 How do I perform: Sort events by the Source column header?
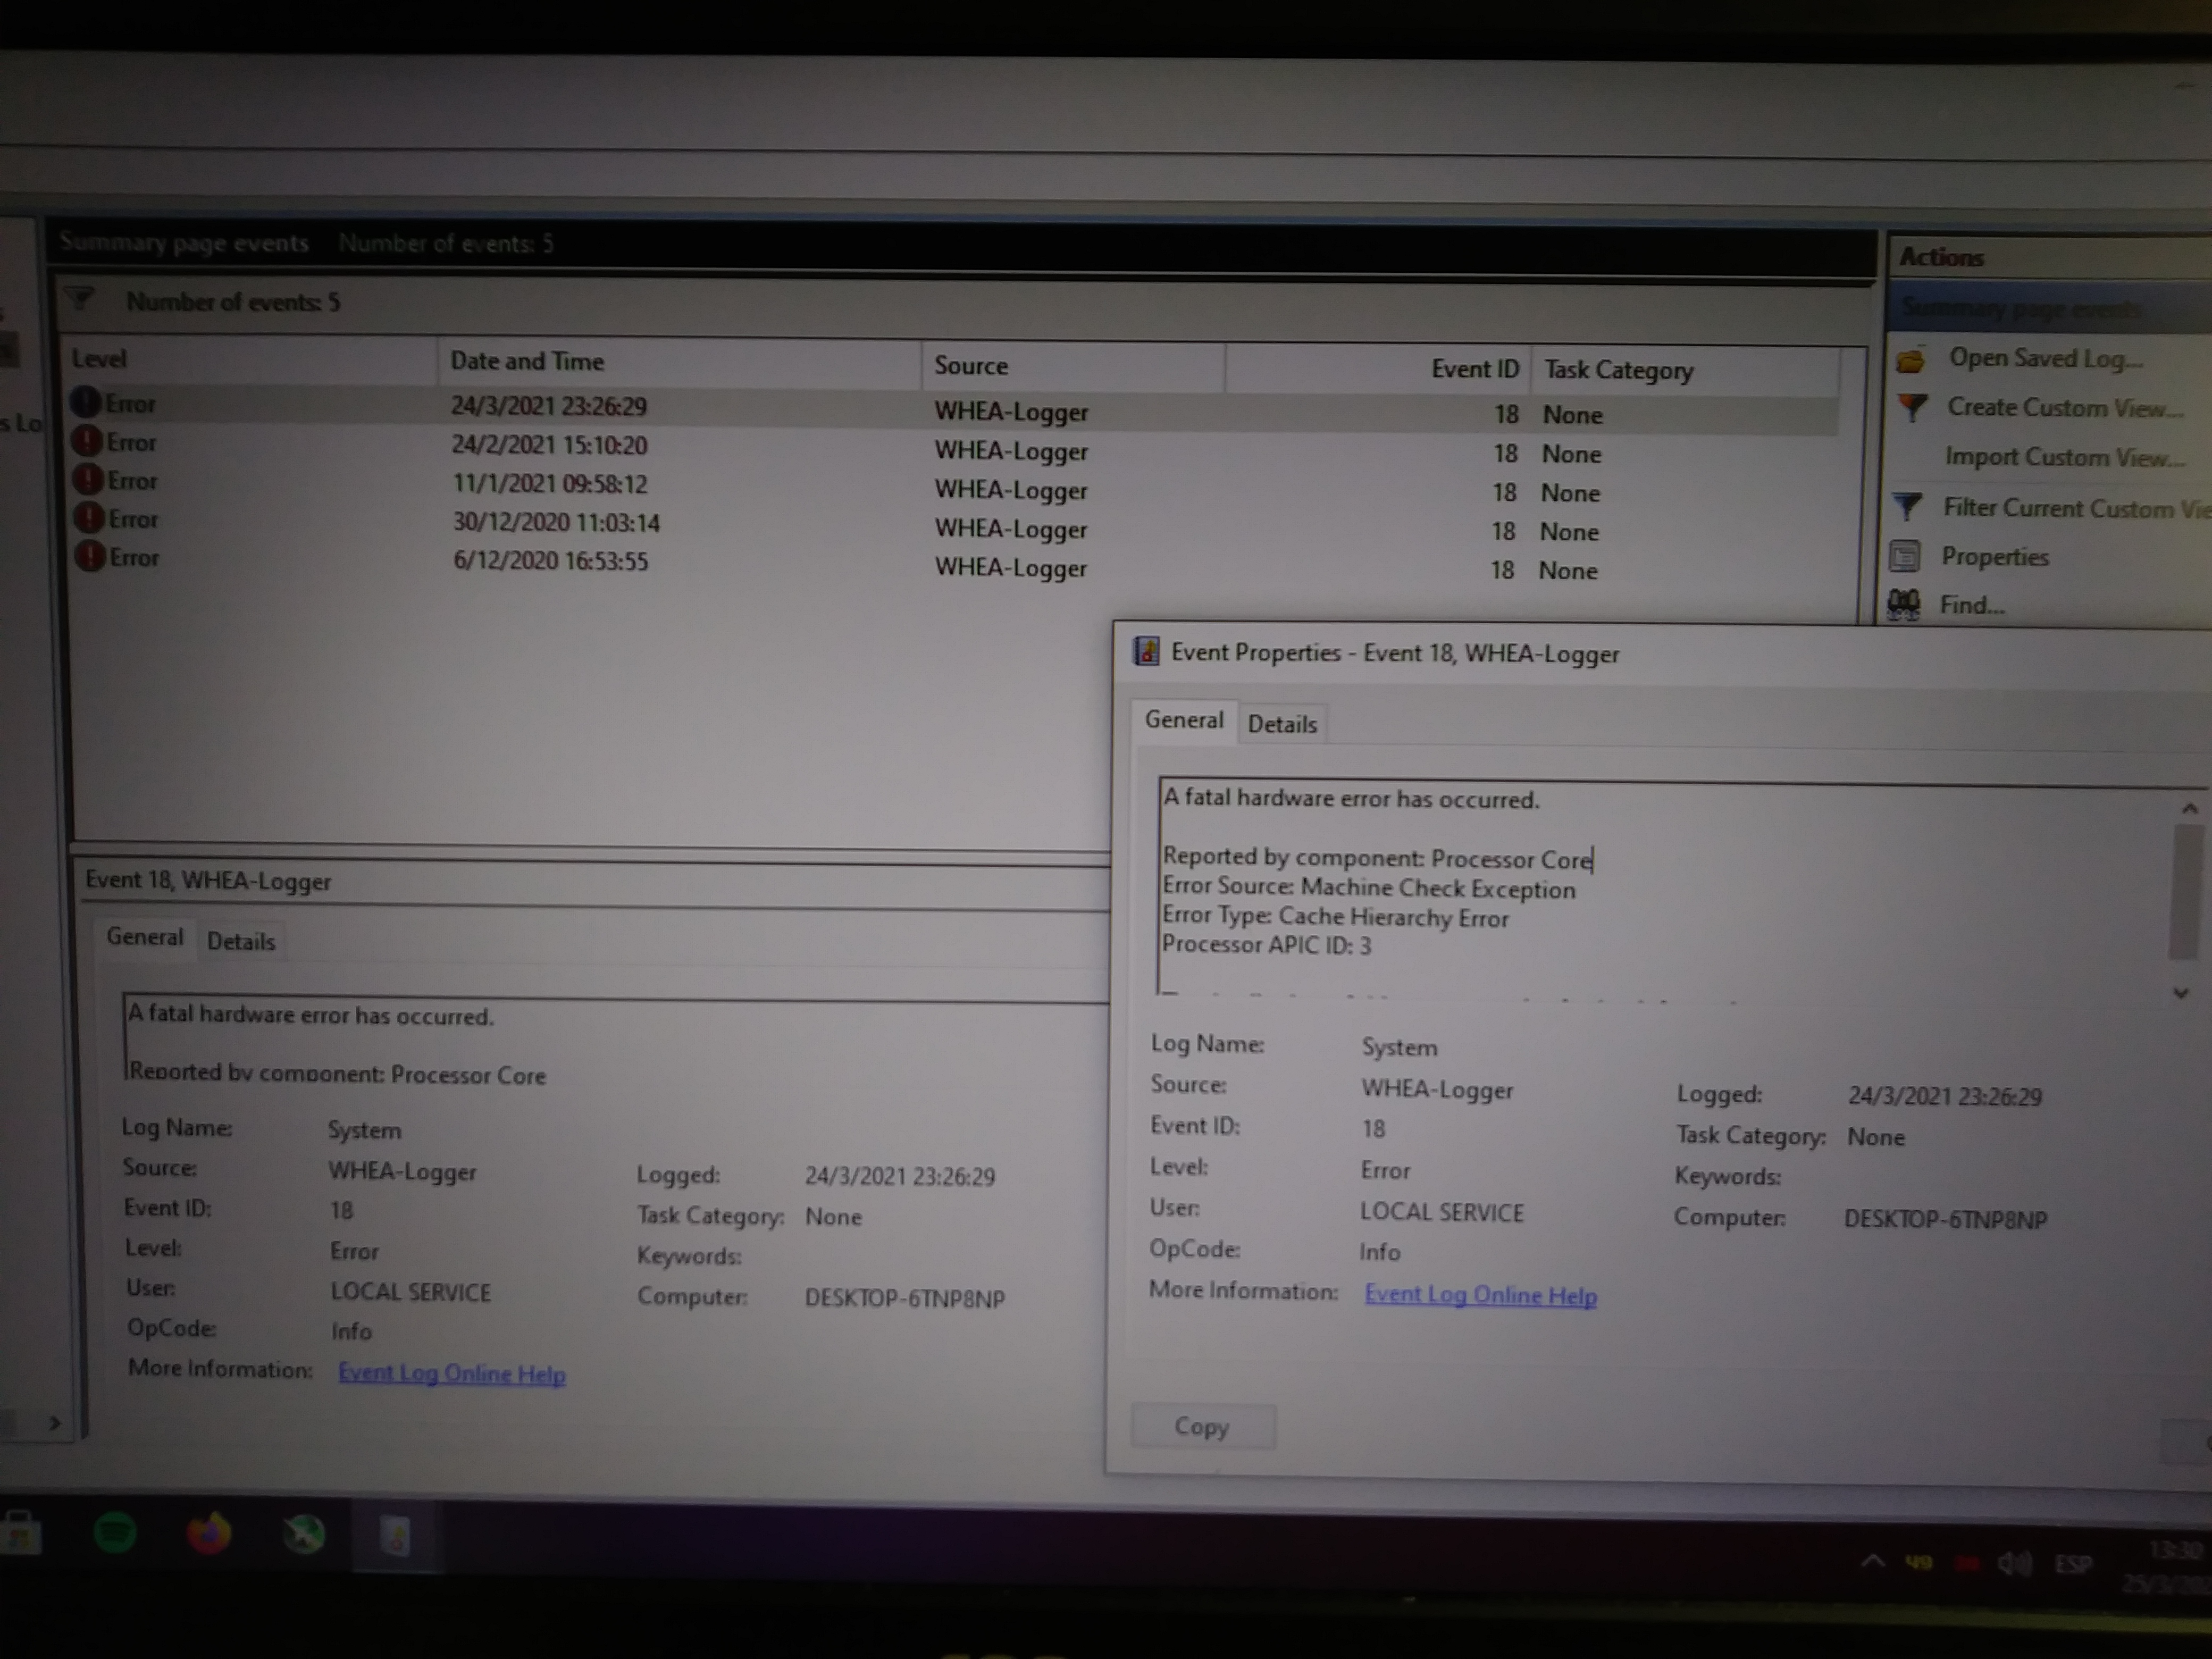pyautogui.click(x=1072, y=366)
